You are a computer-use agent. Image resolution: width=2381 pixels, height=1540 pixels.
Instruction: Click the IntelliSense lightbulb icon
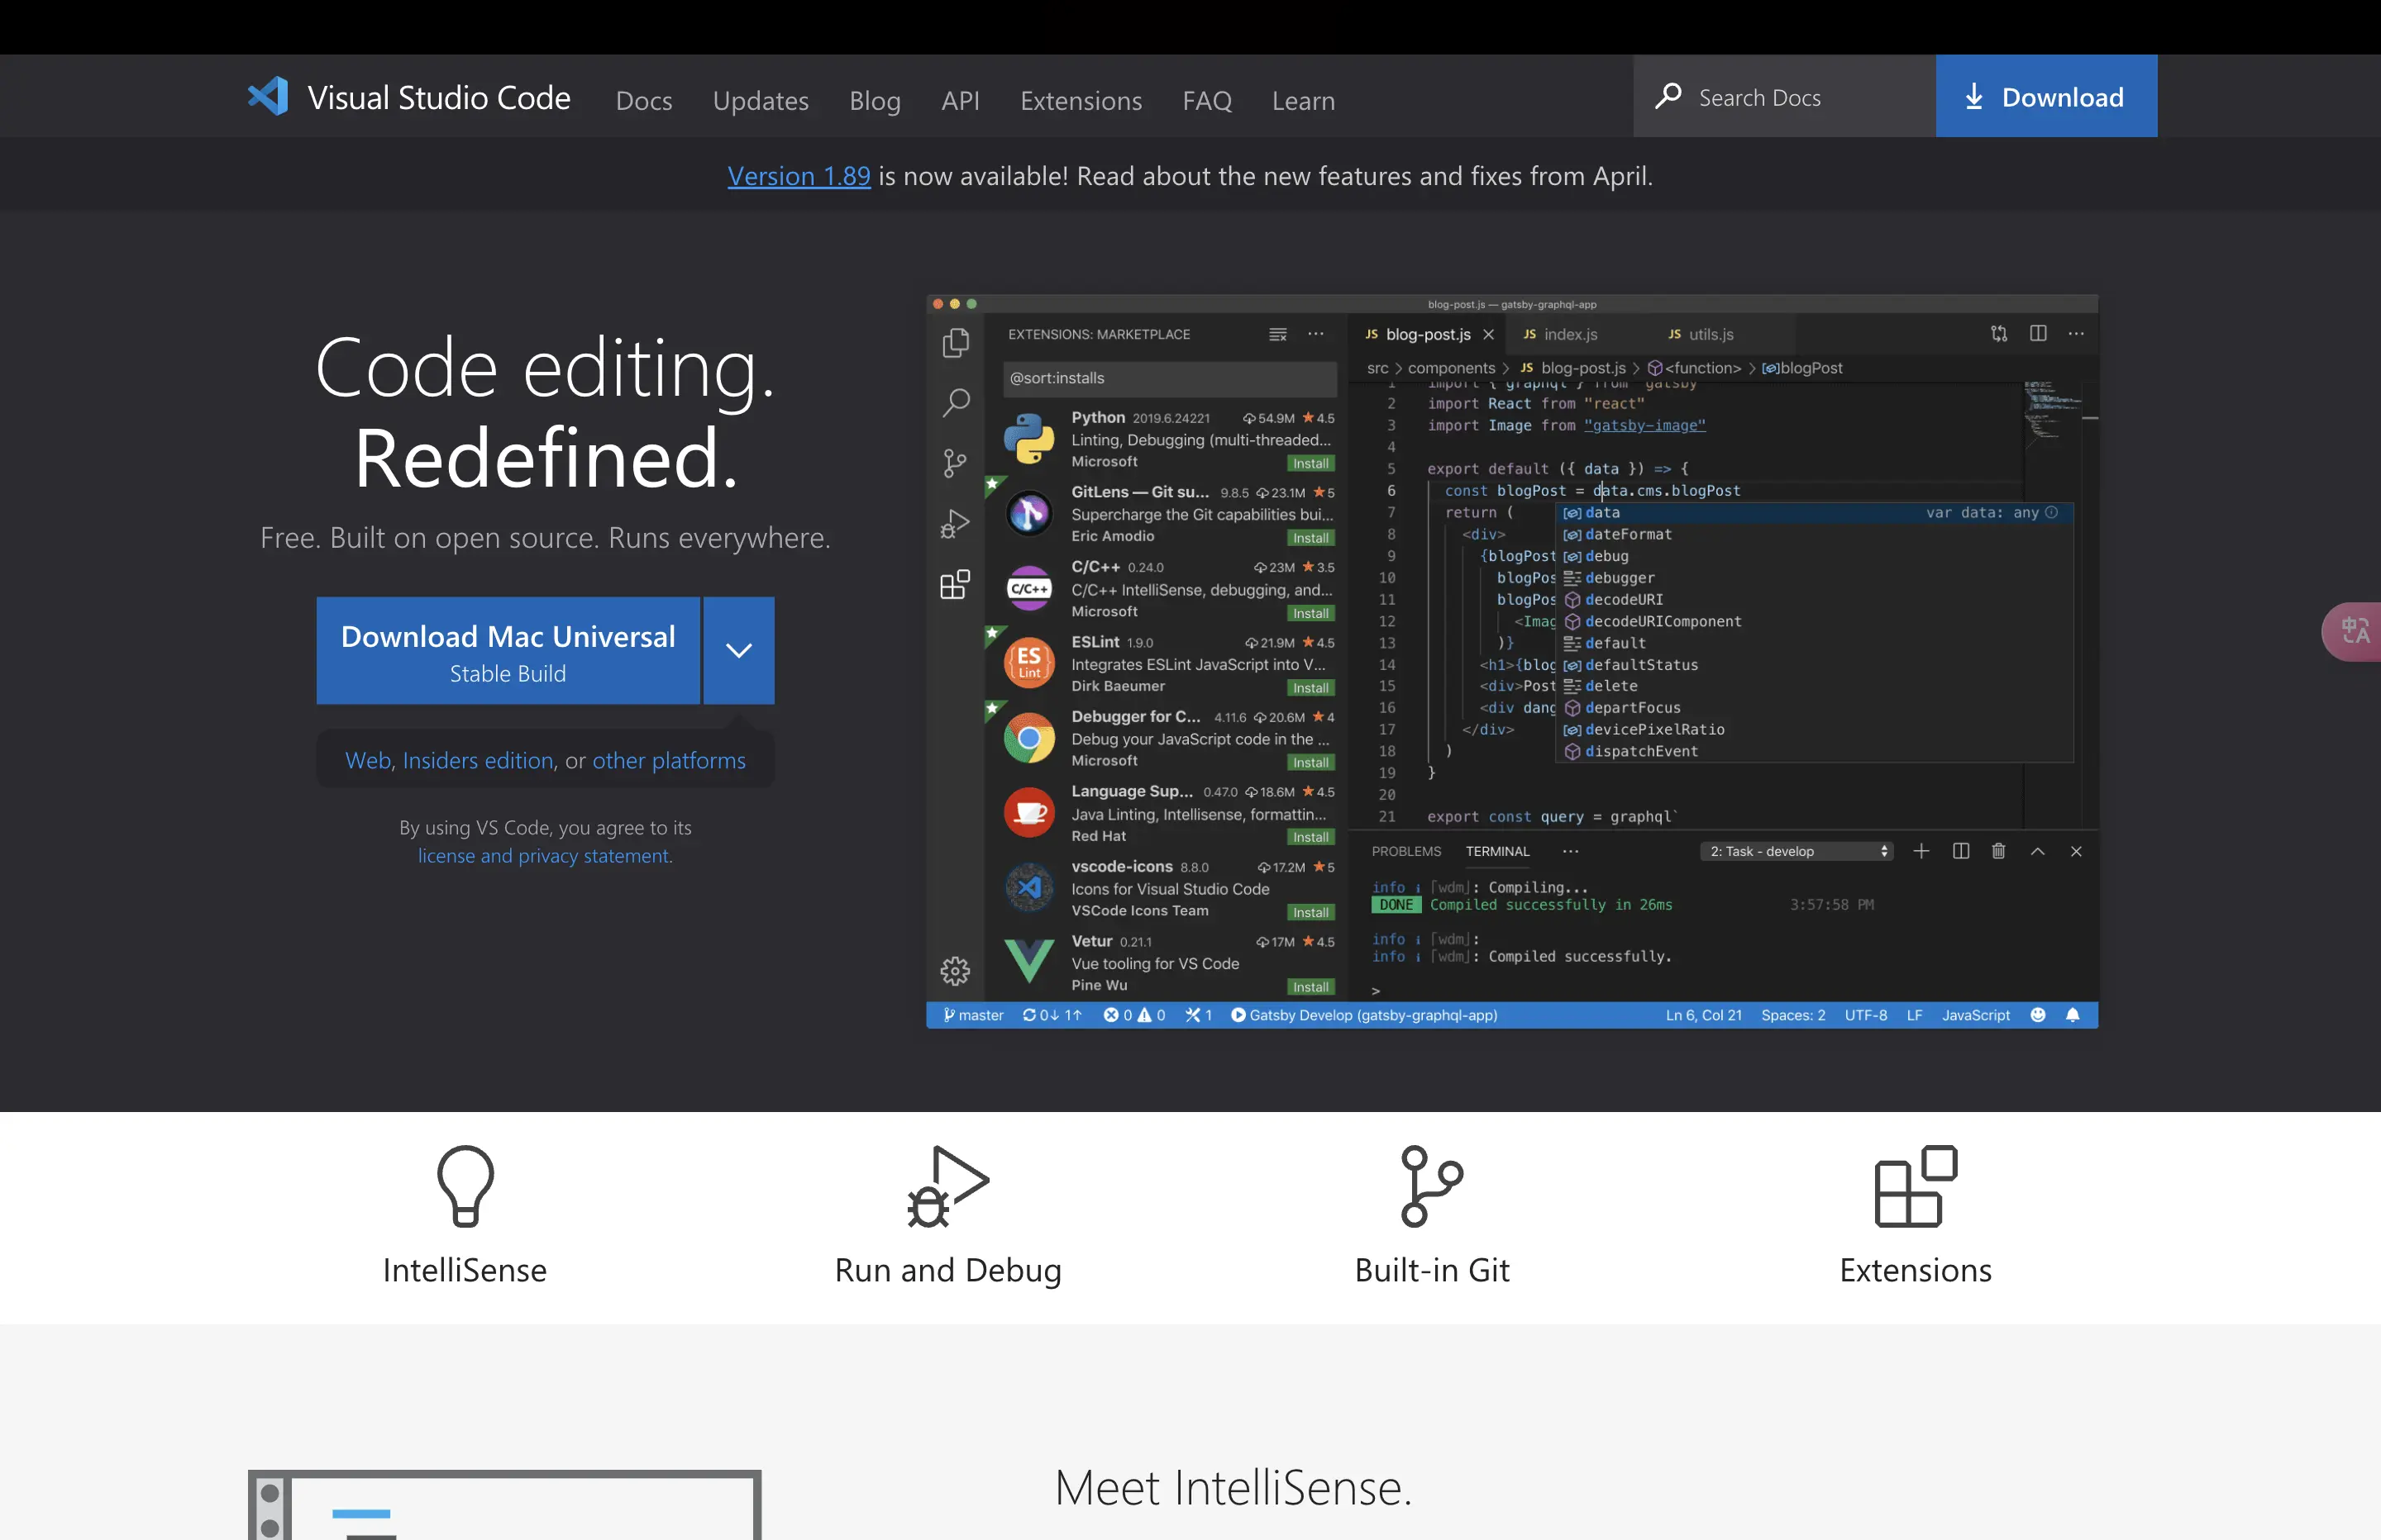[x=465, y=1186]
